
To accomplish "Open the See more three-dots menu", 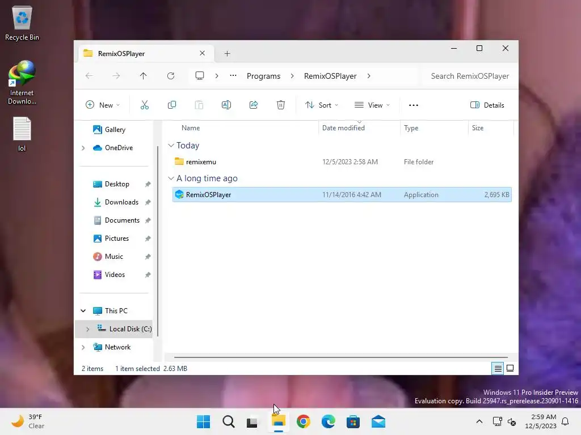I will 414,105.
